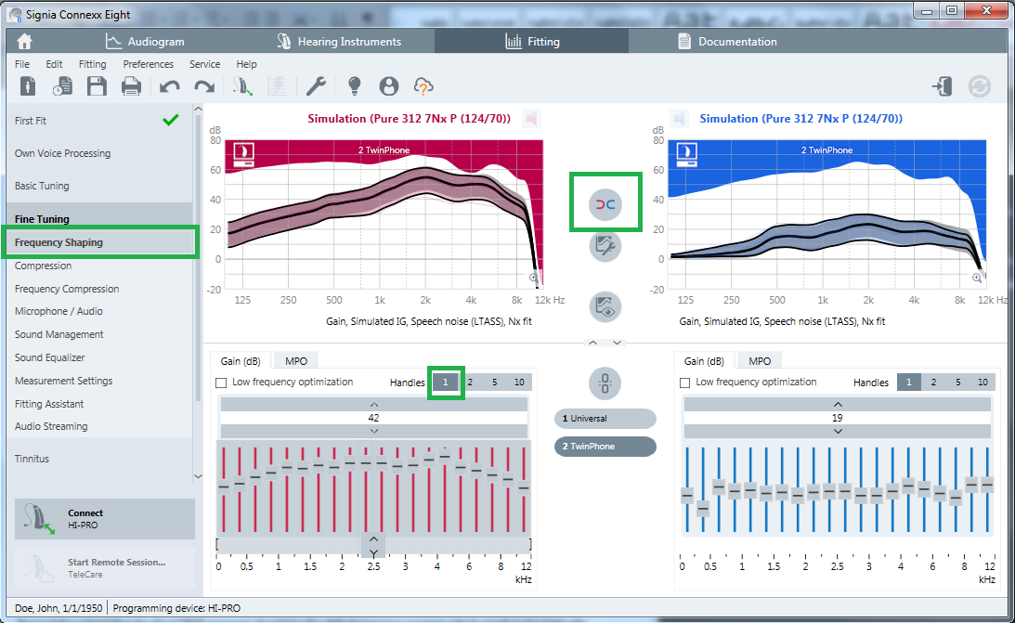Image resolution: width=1015 pixels, height=623 pixels.
Task: Open the curve edit tool icon below coupling
Action: (605, 246)
